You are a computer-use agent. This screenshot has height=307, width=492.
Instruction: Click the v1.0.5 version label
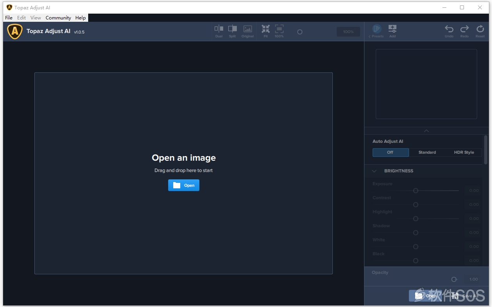(x=79, y=32)
